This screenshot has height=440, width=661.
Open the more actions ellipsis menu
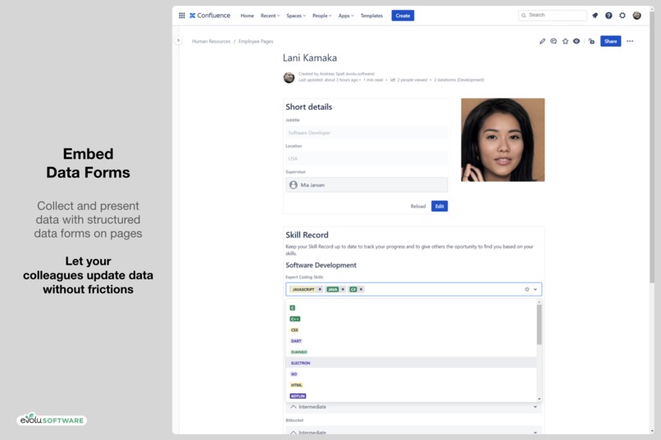(x=630, y=41)
